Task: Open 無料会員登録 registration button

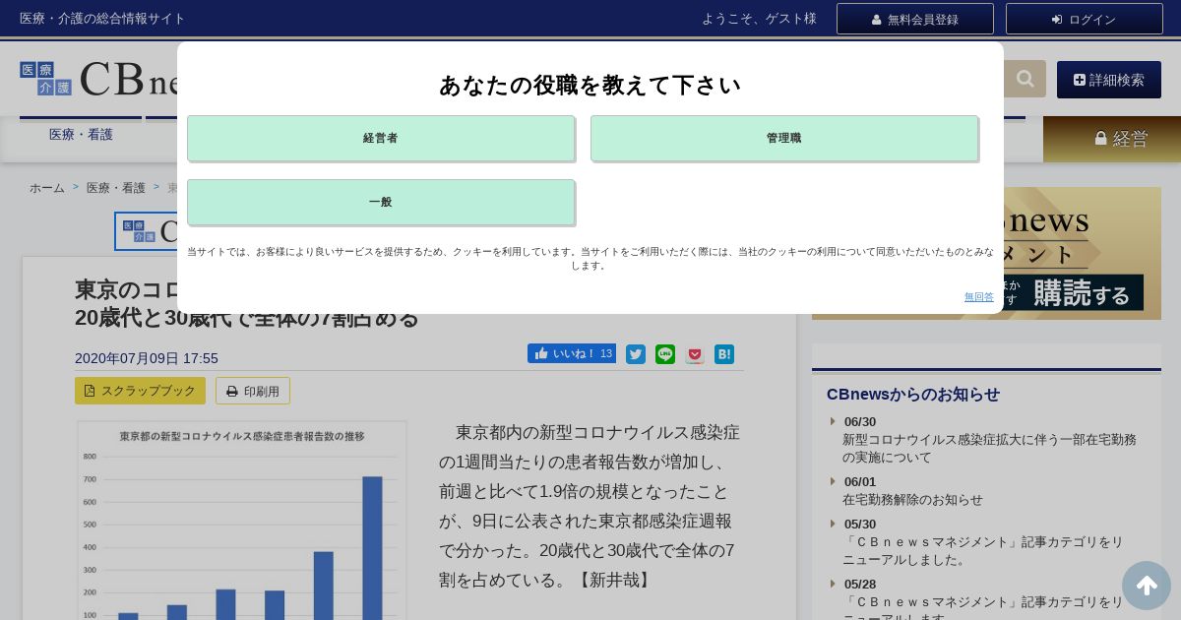Action: click(915, 19)
